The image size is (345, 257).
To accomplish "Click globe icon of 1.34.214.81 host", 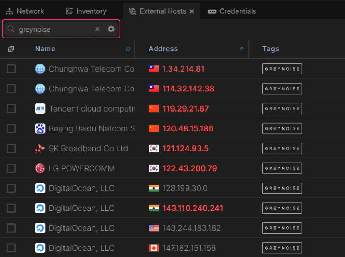I will pos(40,69).
